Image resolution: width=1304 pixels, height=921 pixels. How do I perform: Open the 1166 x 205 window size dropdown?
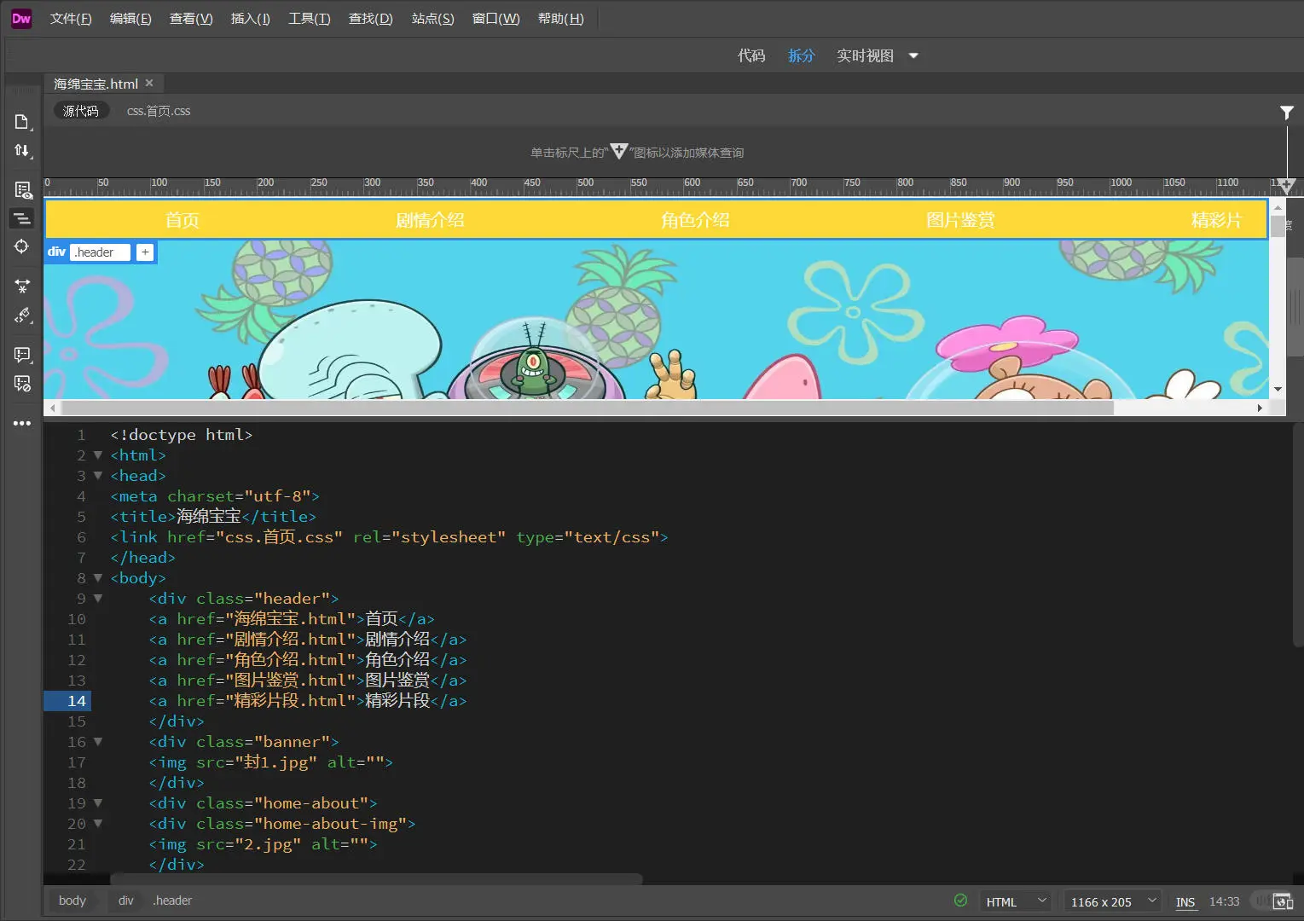(x=1113, y=901)
